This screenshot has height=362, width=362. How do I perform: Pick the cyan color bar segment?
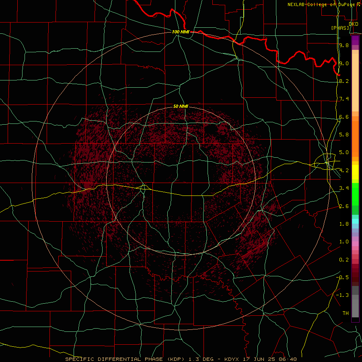coord(355,221)
